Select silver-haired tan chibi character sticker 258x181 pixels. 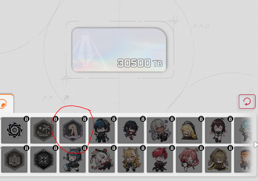[160, 130]
